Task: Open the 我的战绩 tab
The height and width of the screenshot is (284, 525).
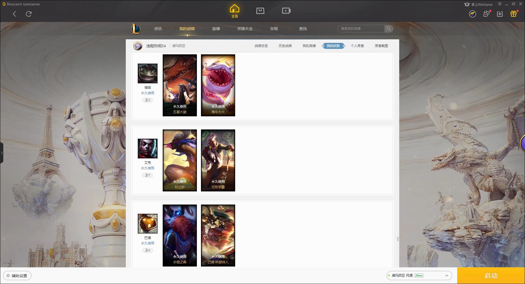Action: click(x=187, y=29)
